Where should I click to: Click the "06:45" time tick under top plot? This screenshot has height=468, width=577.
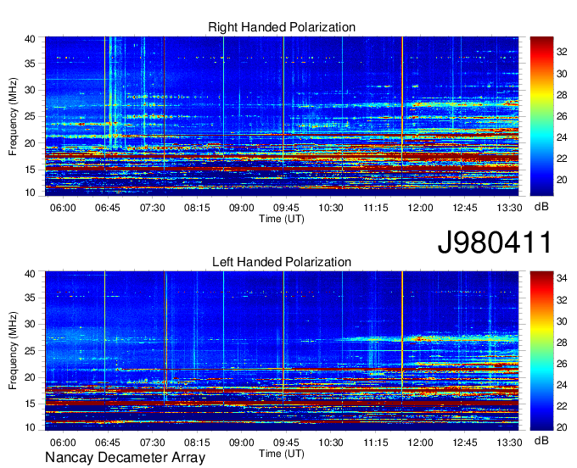point(108,208)
